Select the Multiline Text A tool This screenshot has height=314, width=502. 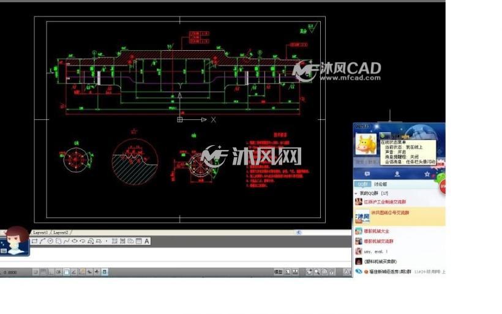(x=147, y=241)
